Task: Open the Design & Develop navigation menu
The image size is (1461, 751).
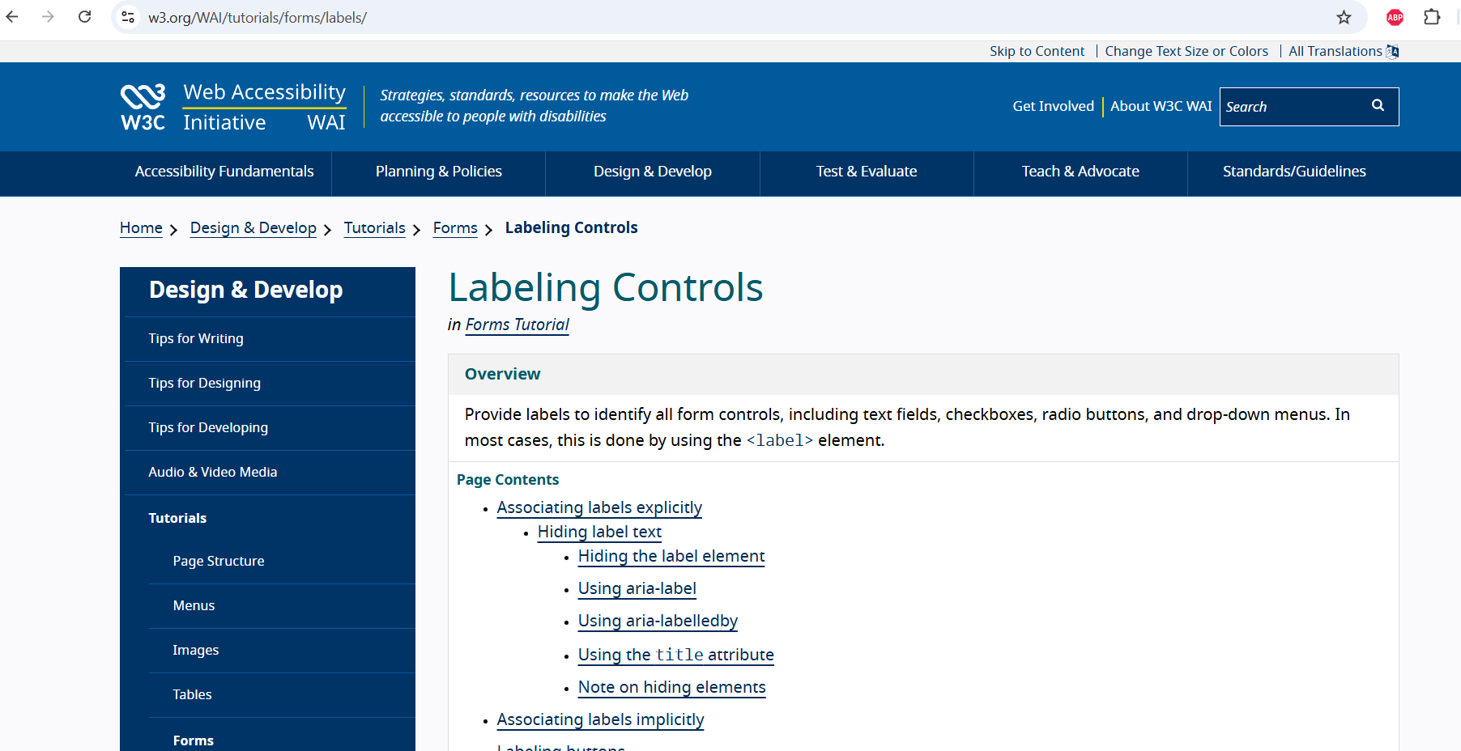Action: [652, 172]
